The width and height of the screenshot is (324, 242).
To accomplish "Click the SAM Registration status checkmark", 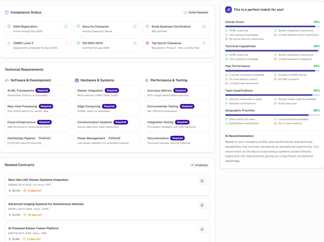I will pyautogui.click(x=66, y=27).
